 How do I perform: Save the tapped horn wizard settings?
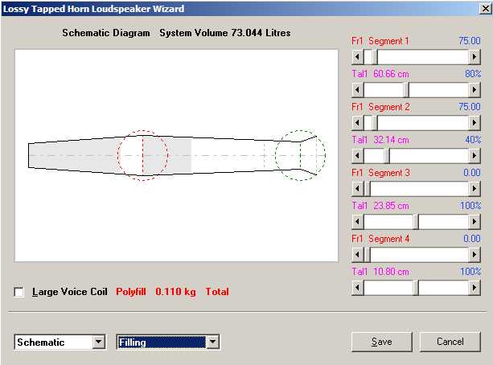(382, 342)
